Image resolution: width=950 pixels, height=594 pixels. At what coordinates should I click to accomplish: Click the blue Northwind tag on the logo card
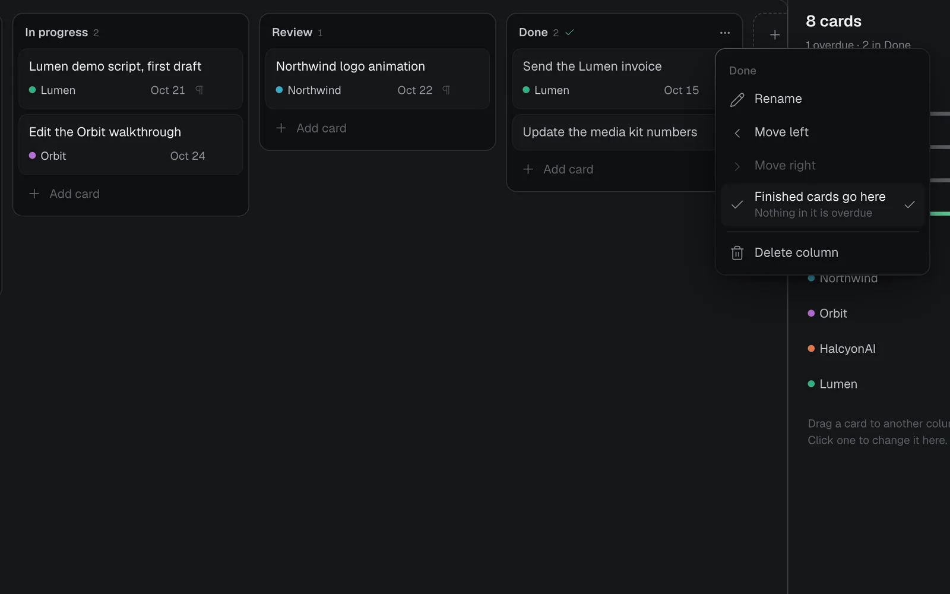click(x=309, y=90)
